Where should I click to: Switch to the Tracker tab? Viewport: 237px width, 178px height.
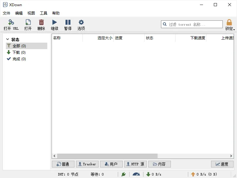coord(87,164)
